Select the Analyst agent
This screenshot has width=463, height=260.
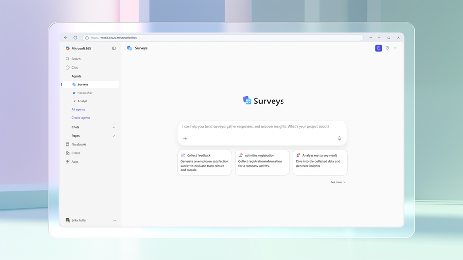tap(82, 101)
